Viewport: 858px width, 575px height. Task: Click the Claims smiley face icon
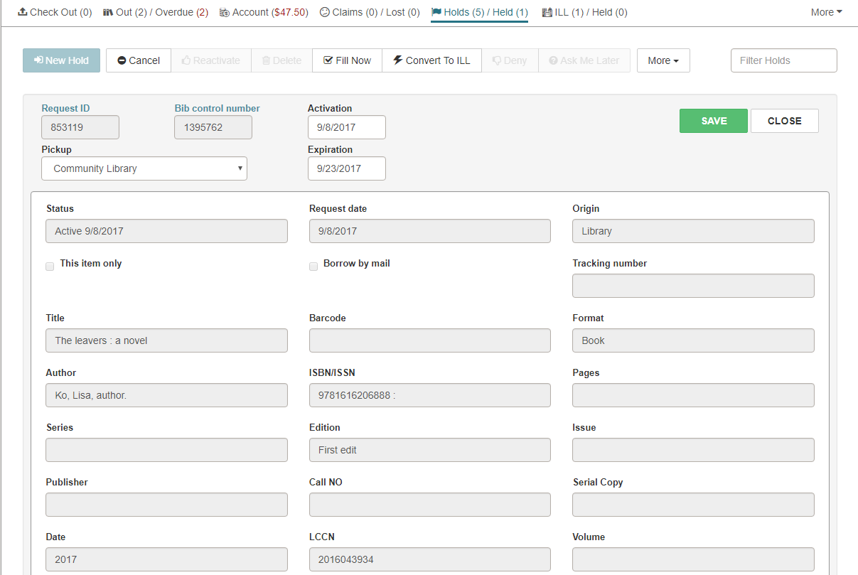(325, 12)
